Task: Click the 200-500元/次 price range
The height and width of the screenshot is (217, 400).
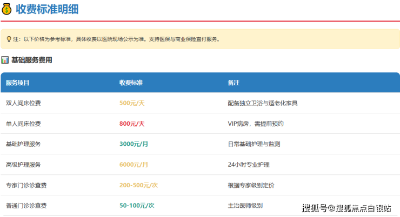Action: coord(138,185)
